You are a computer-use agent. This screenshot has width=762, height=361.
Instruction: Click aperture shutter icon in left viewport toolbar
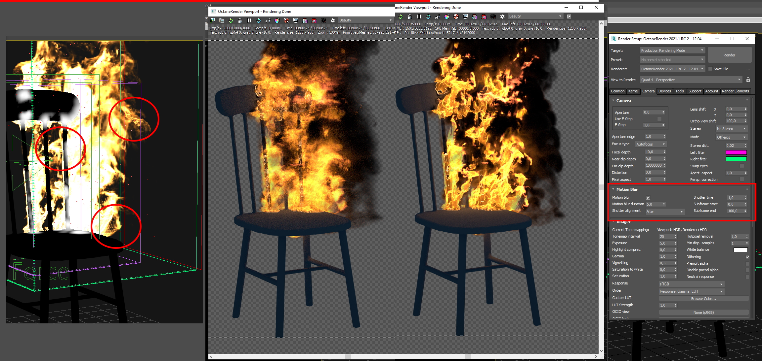click(333, 20)
